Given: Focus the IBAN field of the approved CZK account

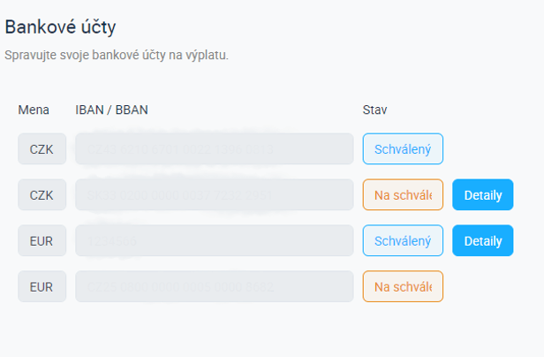Looking at the screenshot, I should click(x=215, y=149).
